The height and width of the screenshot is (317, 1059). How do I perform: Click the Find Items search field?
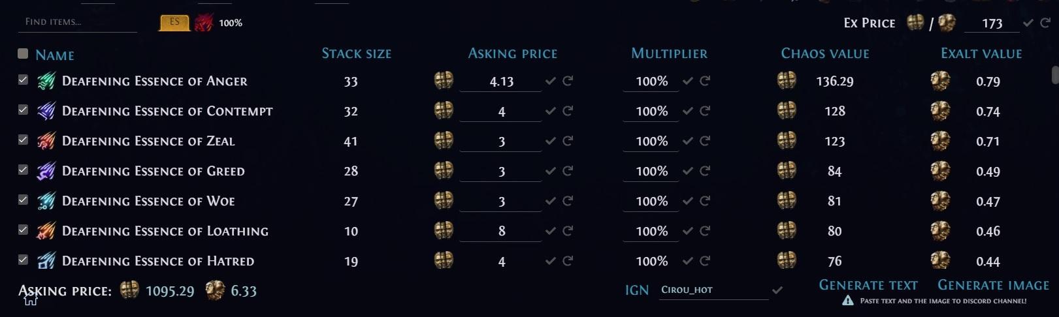point(78,22)
